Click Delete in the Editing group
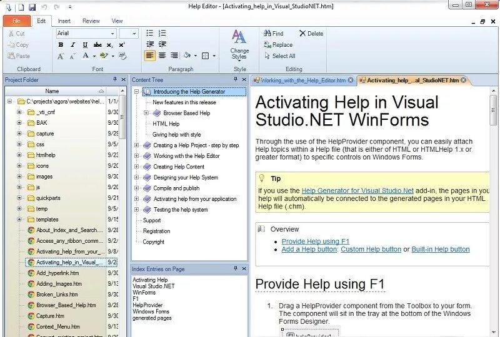This screenshot has height=337, width=500. coord(311,34)
